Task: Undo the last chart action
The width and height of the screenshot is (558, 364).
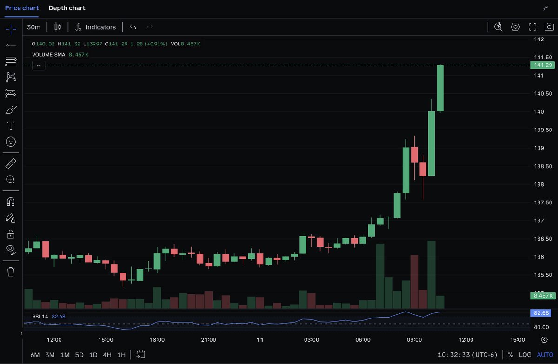Action: 133,27
